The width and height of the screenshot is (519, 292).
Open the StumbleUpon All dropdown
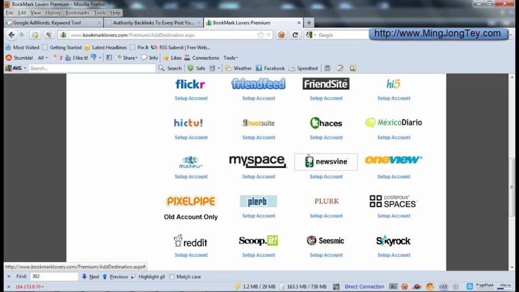point(43,58)
